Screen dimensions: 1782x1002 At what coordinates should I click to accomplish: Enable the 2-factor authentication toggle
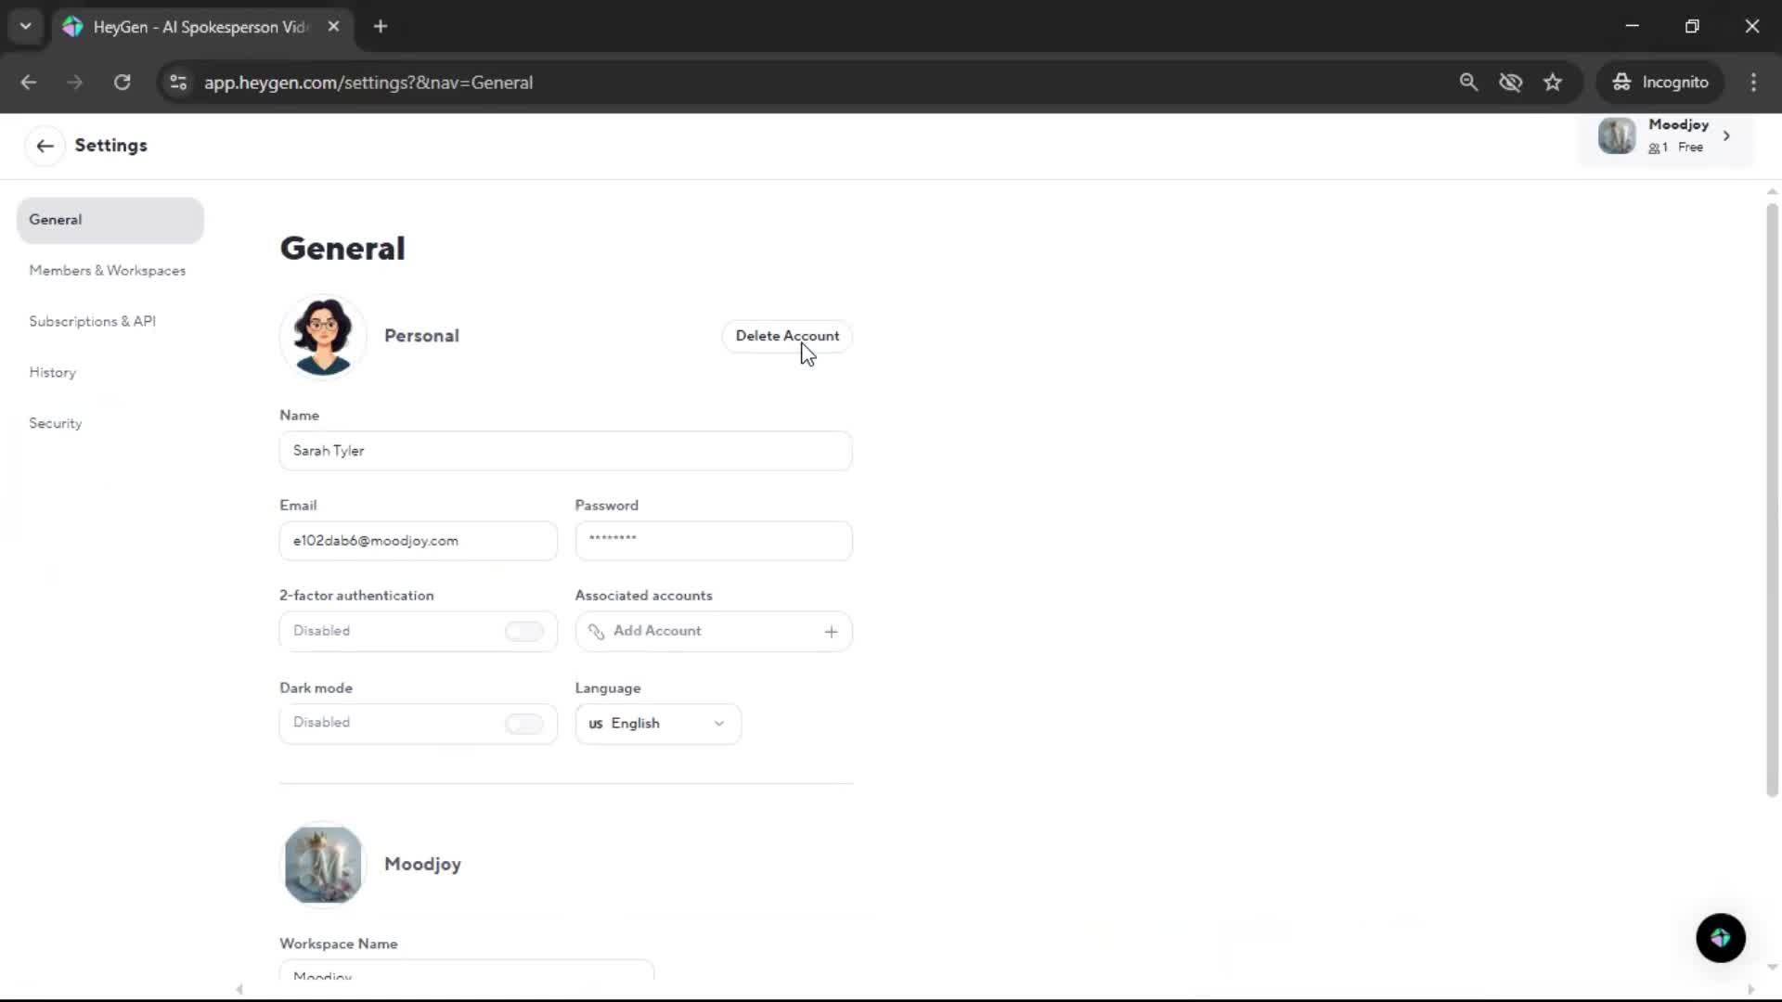[x=524, y=632]
